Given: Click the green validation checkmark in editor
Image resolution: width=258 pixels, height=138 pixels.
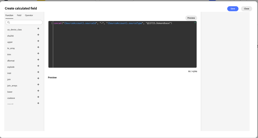Looking at the screenshot, I should (195, 22).
